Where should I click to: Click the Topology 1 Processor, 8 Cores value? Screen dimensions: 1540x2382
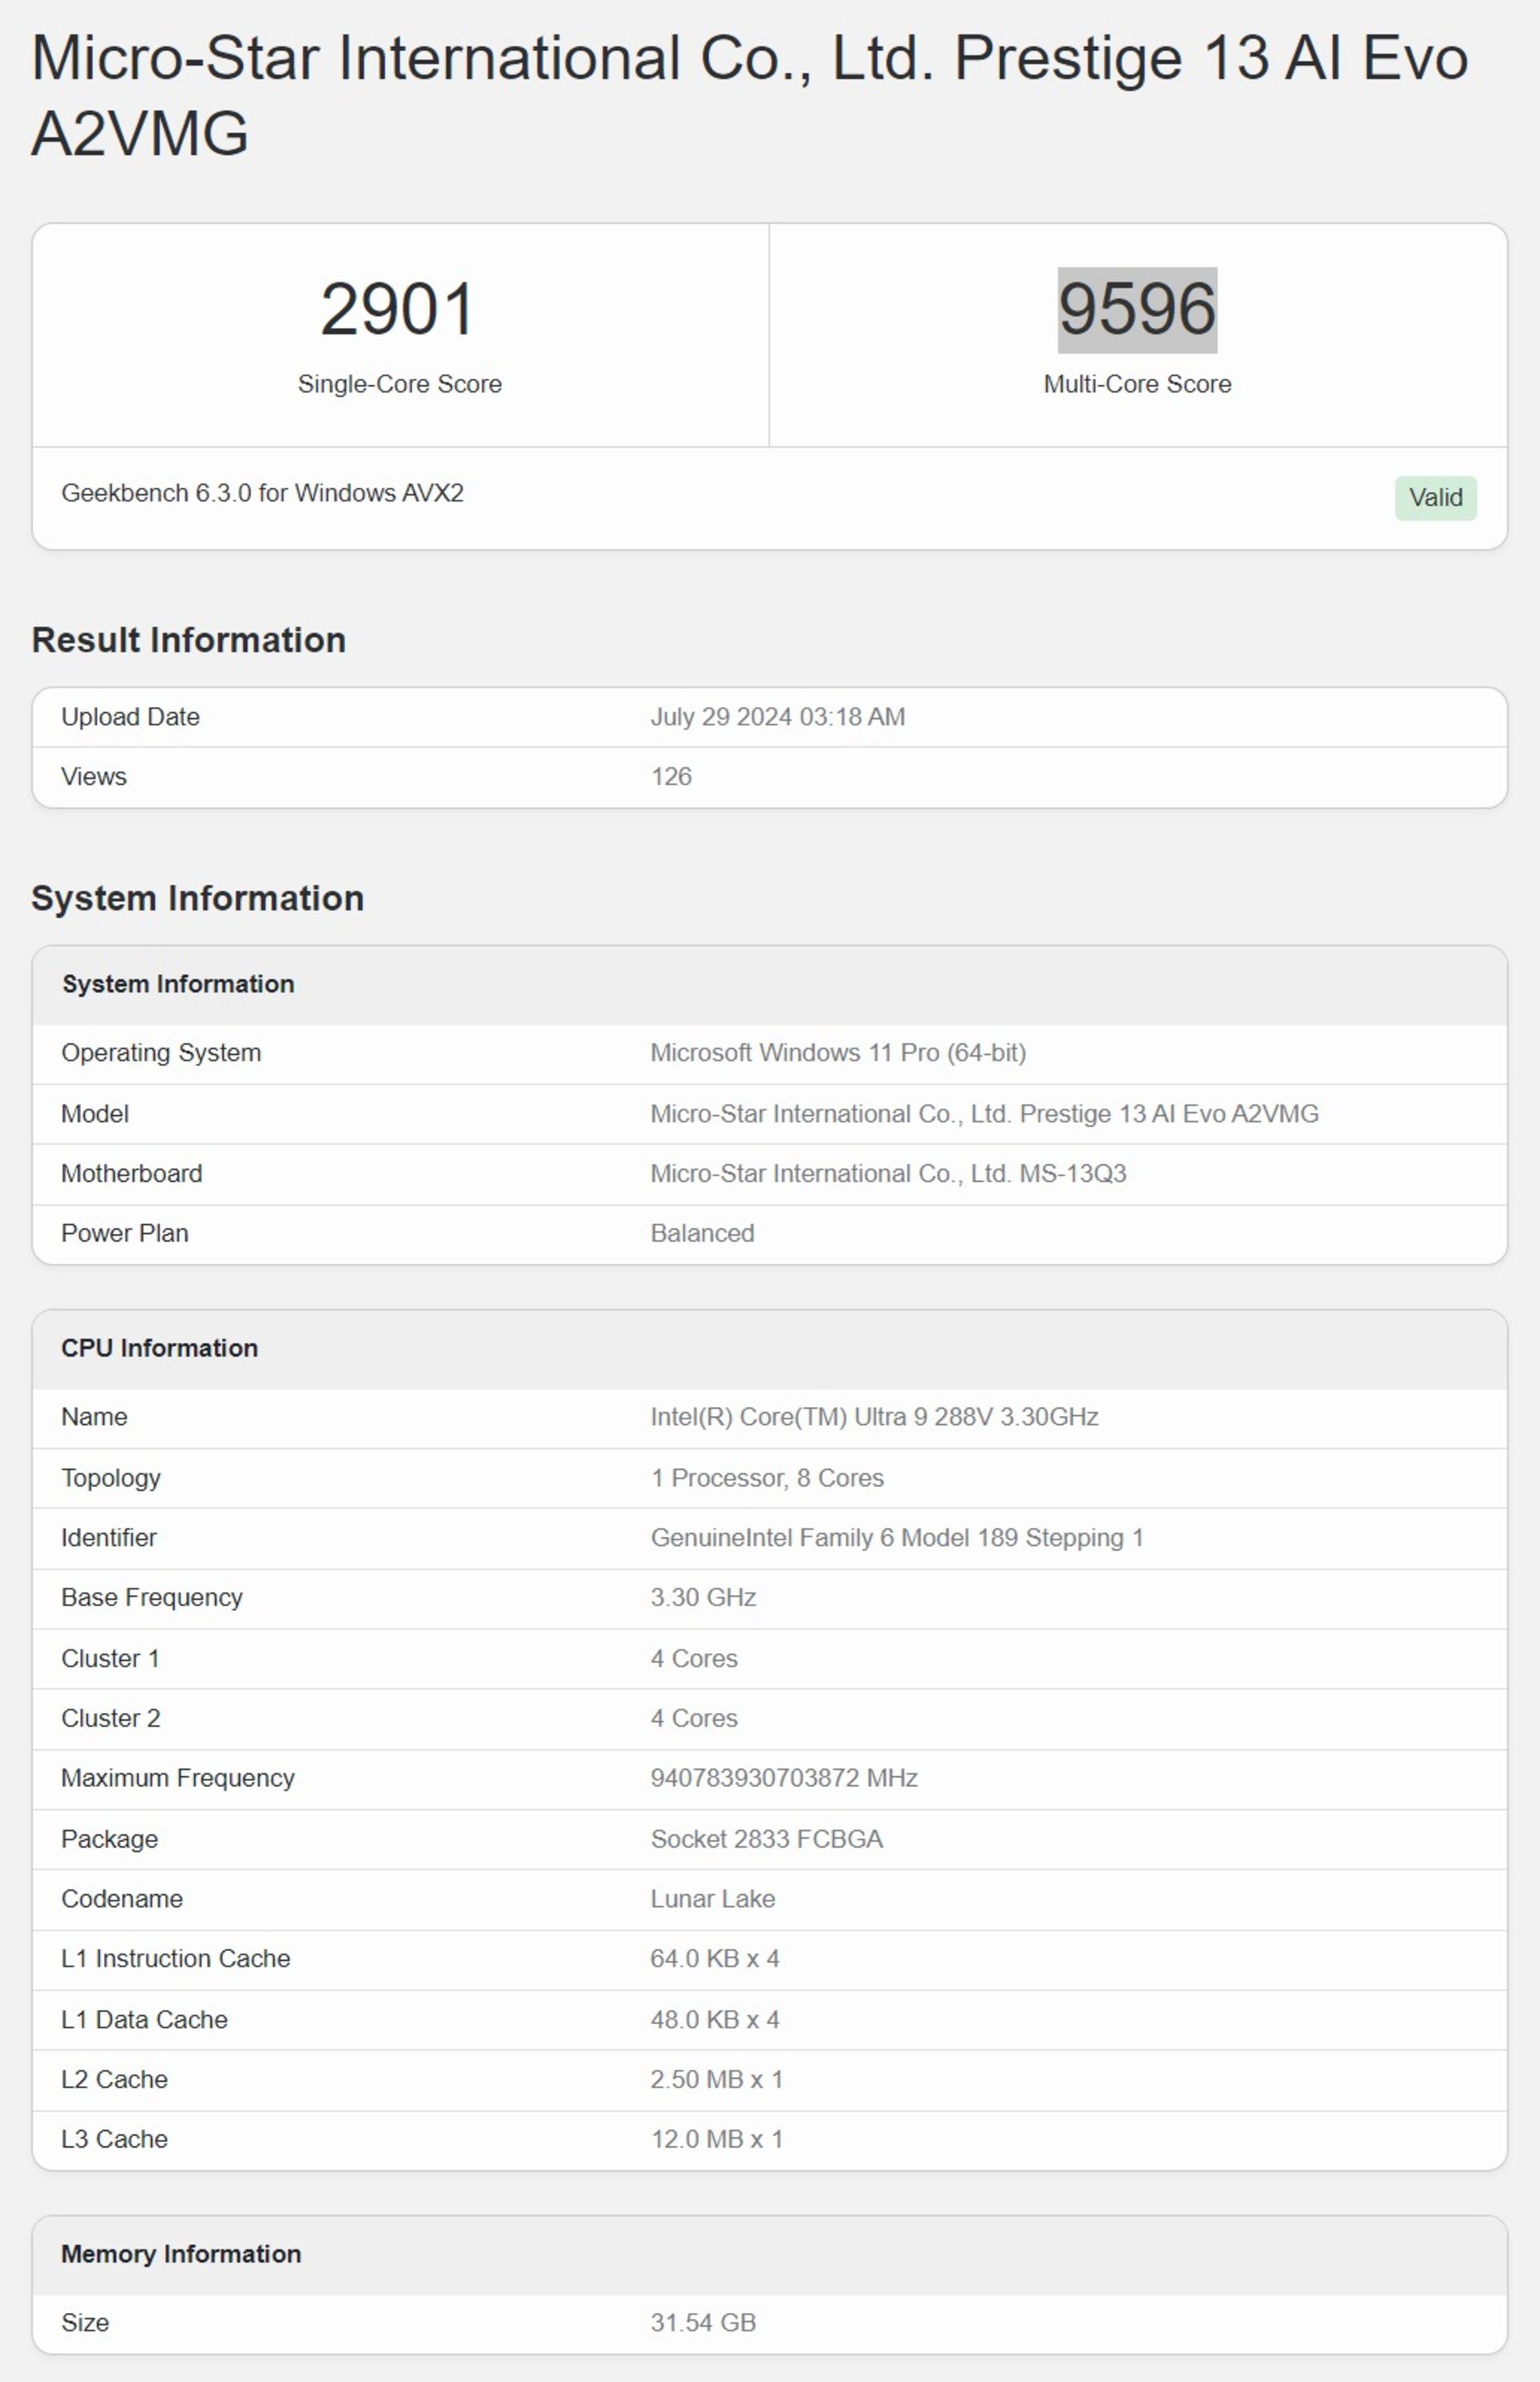click(x=767, y=1478)
